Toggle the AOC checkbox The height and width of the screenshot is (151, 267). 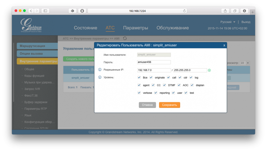coord(179,85)
